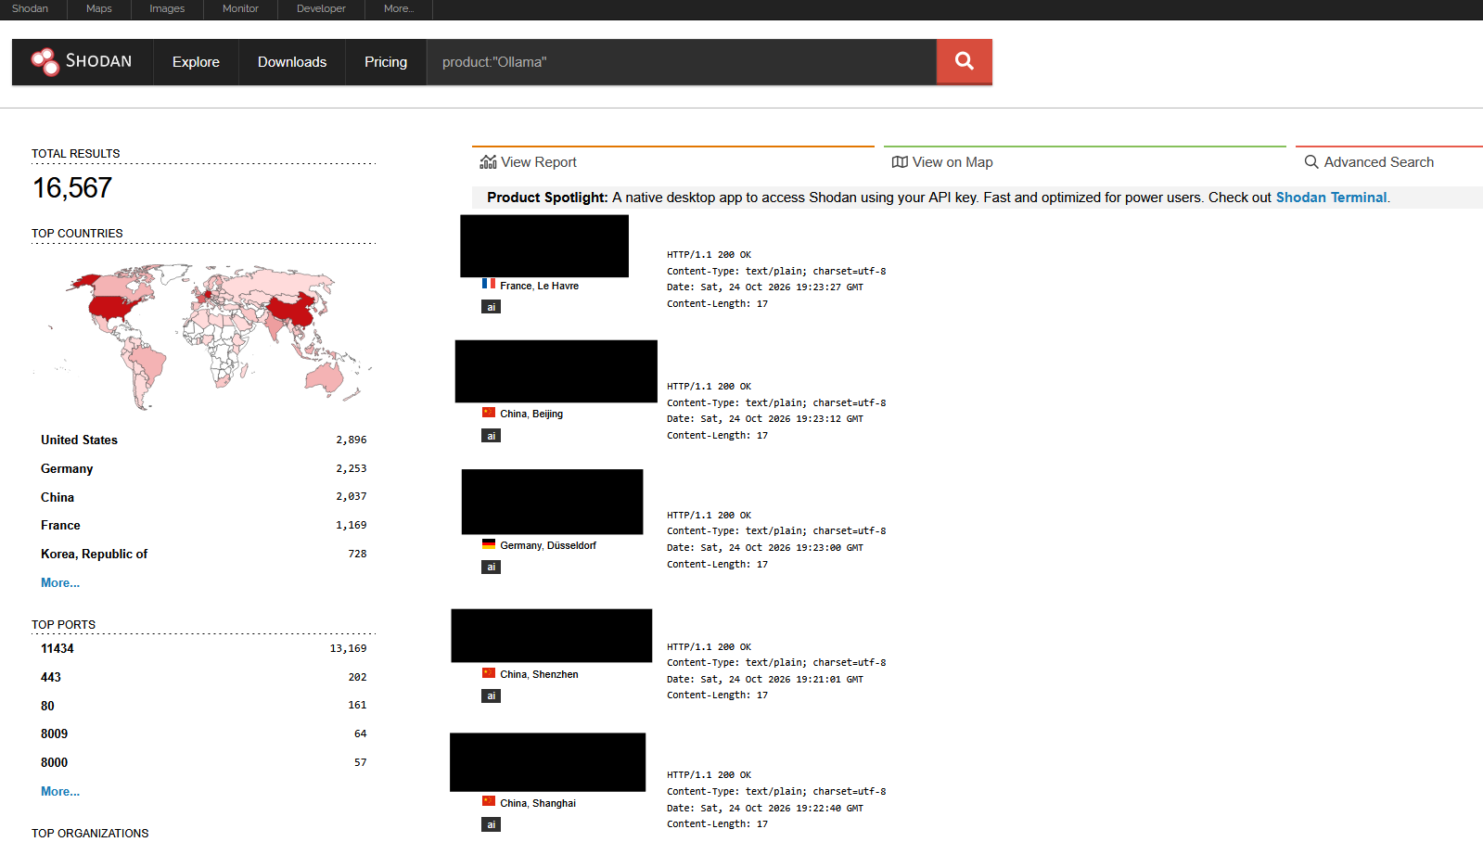
Task: Open Monitor in the top bar
Action: 240,8
